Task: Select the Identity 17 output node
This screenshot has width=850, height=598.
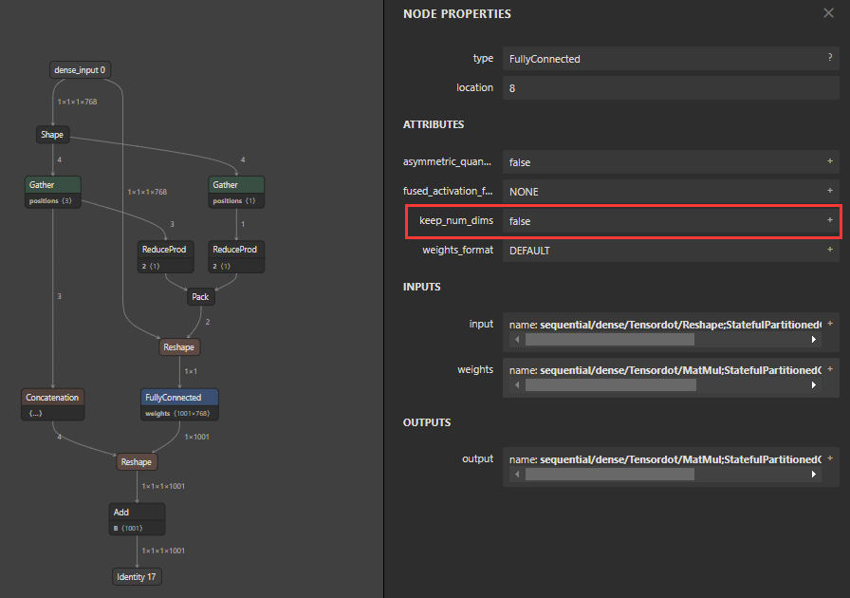Action: [x=137, y=576]
